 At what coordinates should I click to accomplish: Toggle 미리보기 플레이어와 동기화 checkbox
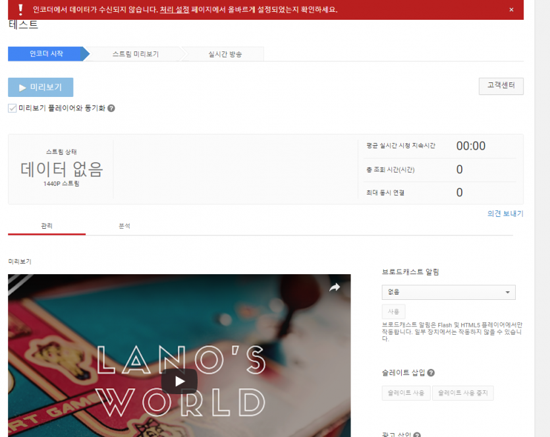pyautogui.click(x=13, y=108)
